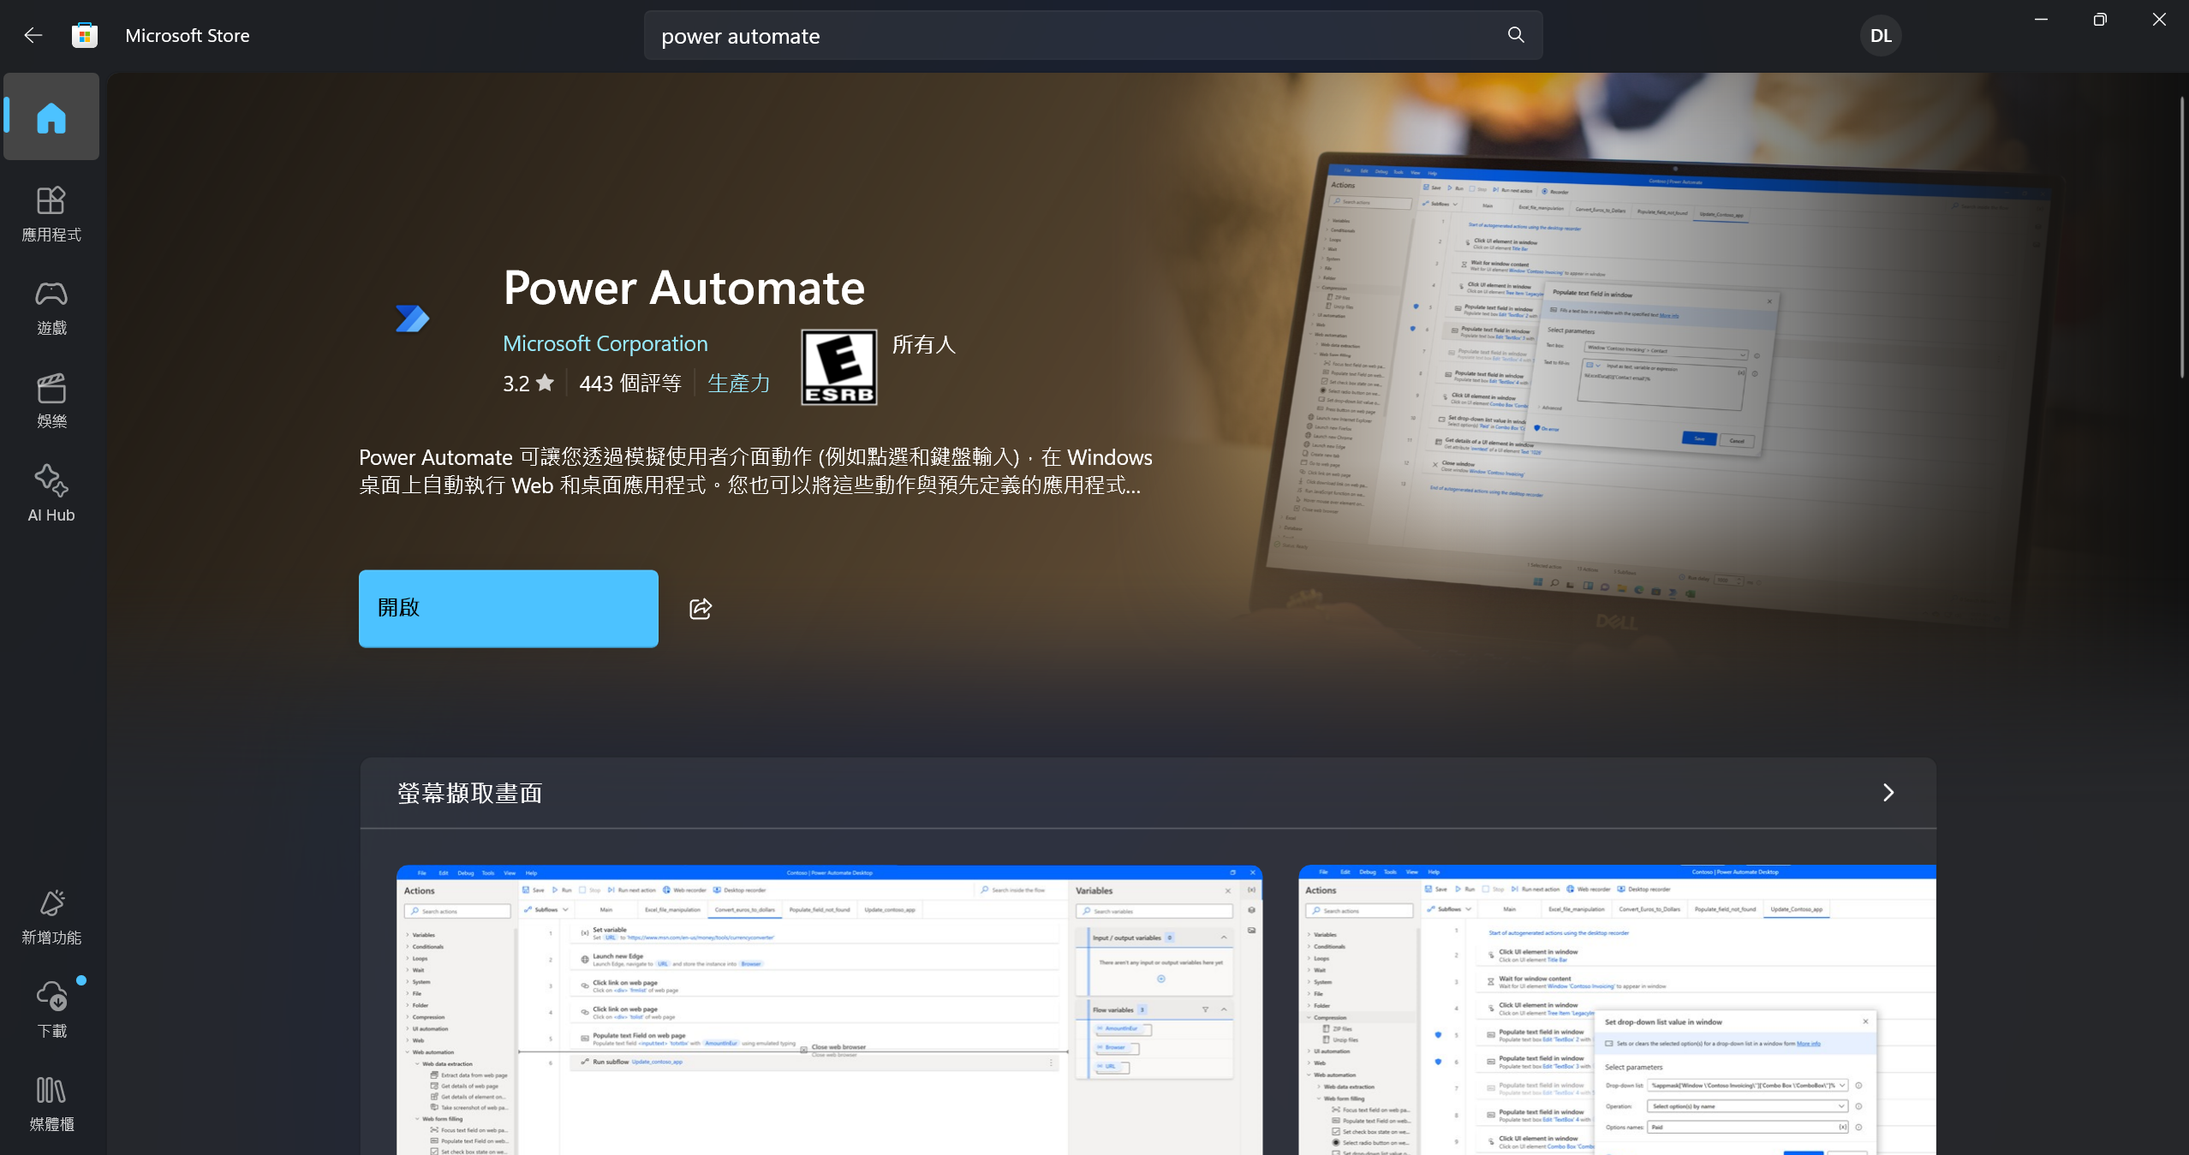Open the 生產力 category link
Image resolution: width=2189 pixels, height=1155 pixels.
coord(739,383)
